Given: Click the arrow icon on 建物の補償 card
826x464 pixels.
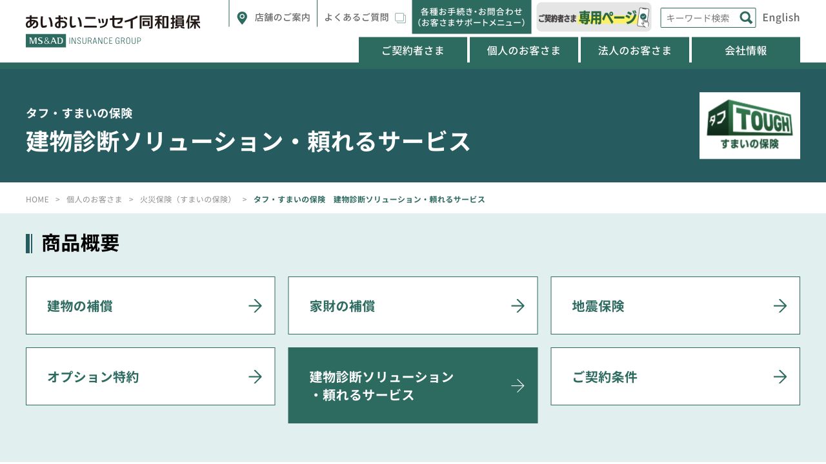Looking at the screenshot, I should 256,305.
